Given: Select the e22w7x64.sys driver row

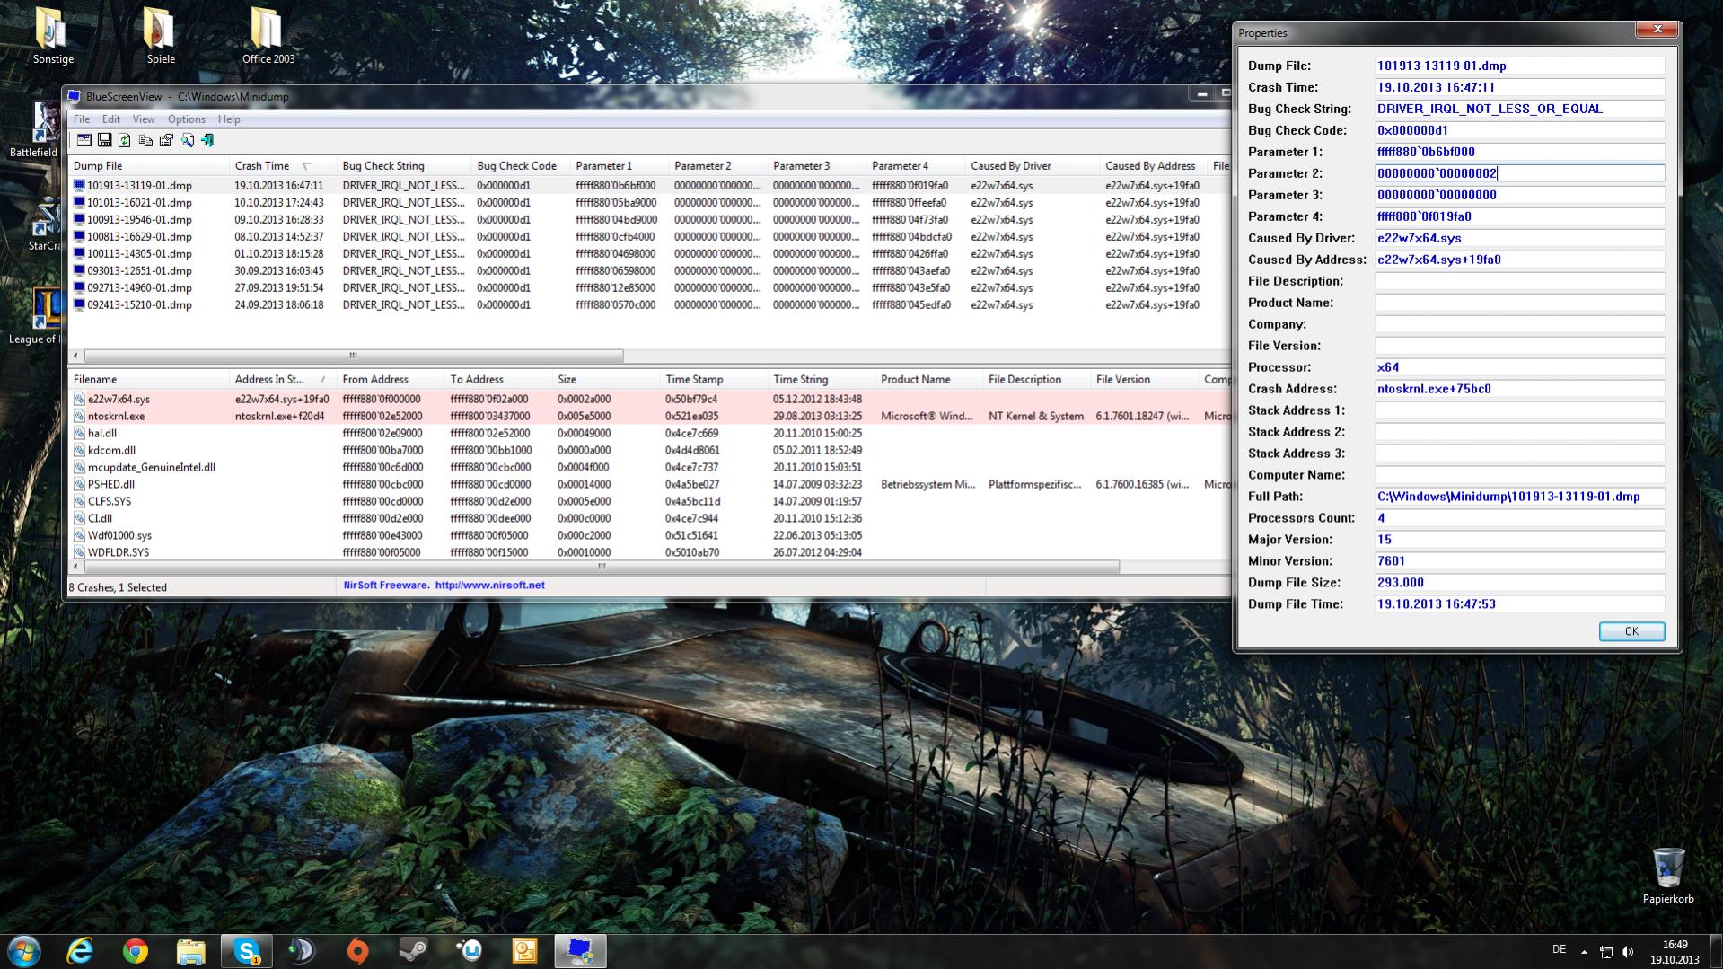Looking at the screenshot, I should click(648, 400).
